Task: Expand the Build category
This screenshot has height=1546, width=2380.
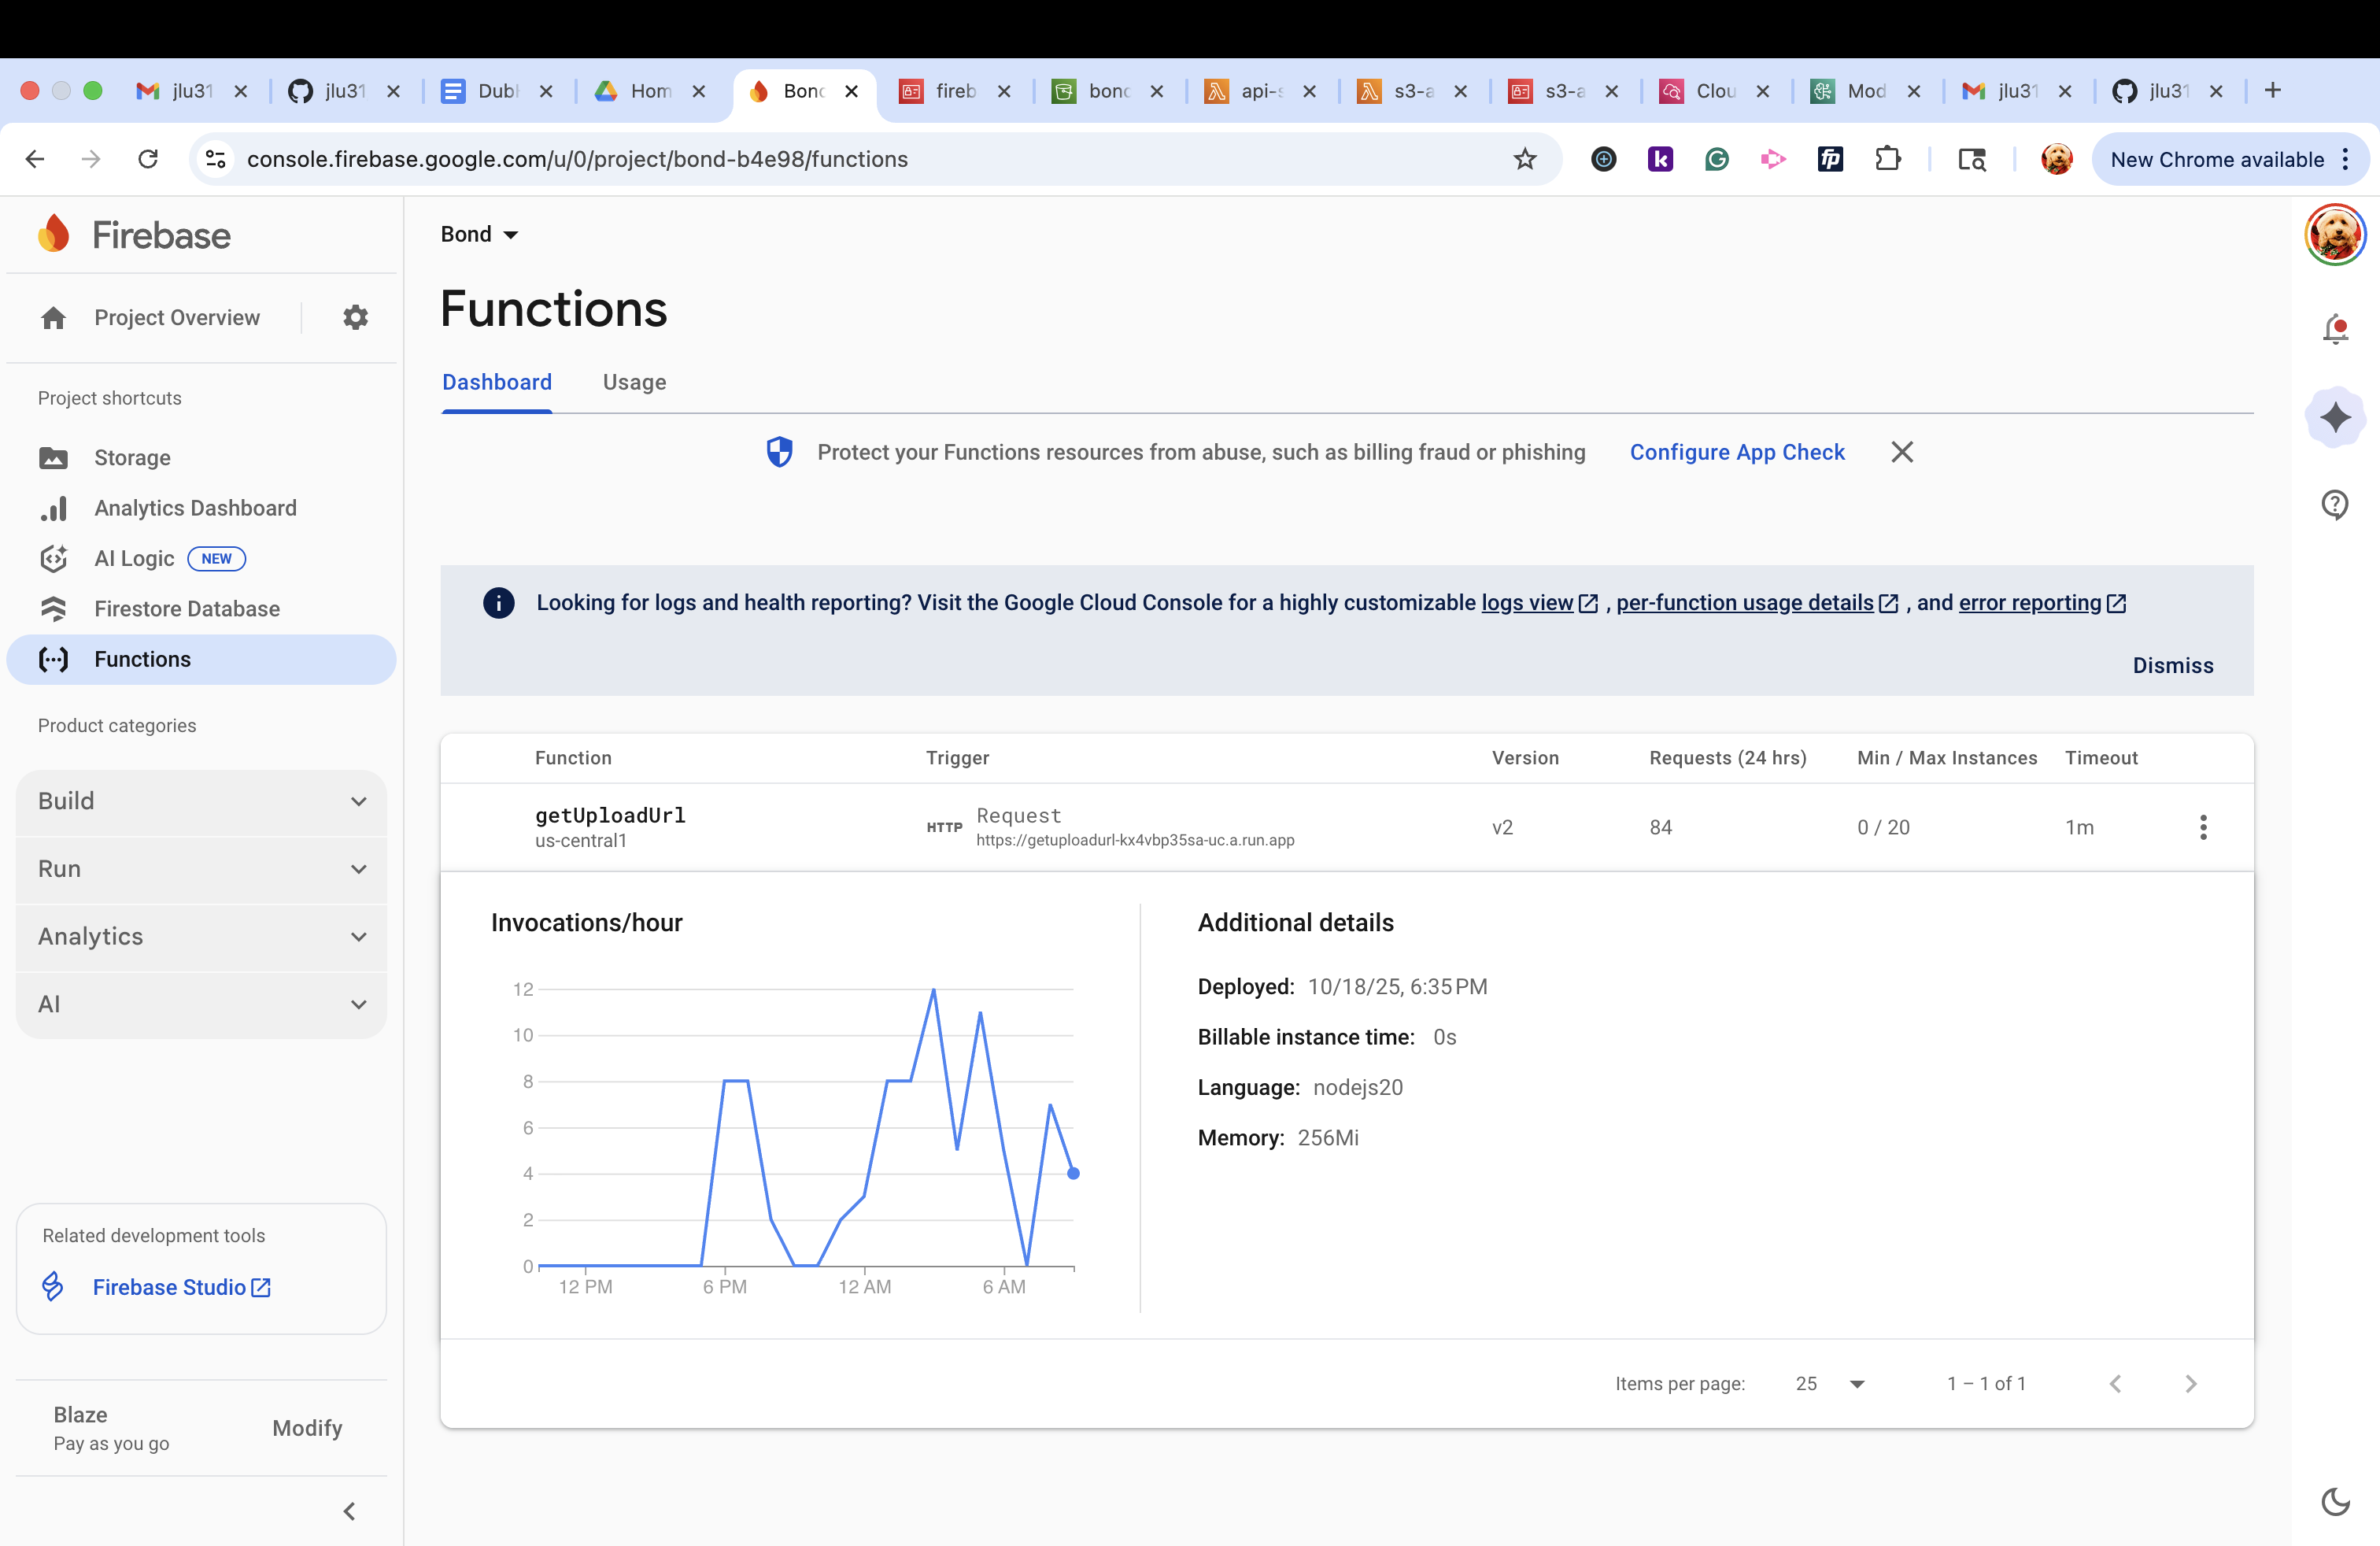Action: [x=201, y=801]
